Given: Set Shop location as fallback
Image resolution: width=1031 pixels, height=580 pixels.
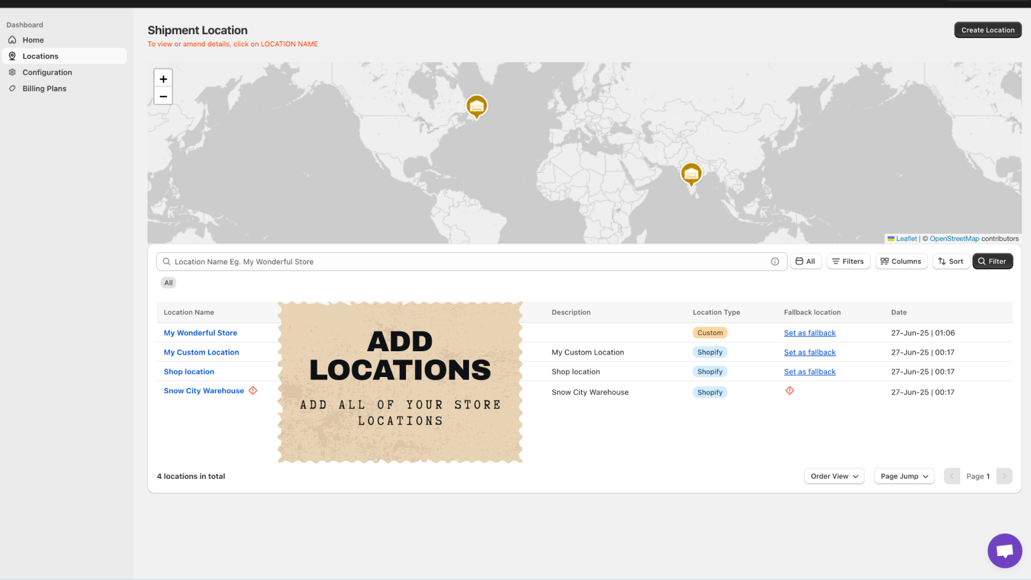Looking at the screenshot, I should [810, 372].
